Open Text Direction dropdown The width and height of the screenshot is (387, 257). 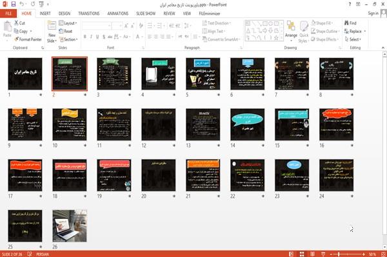point(217,23)
